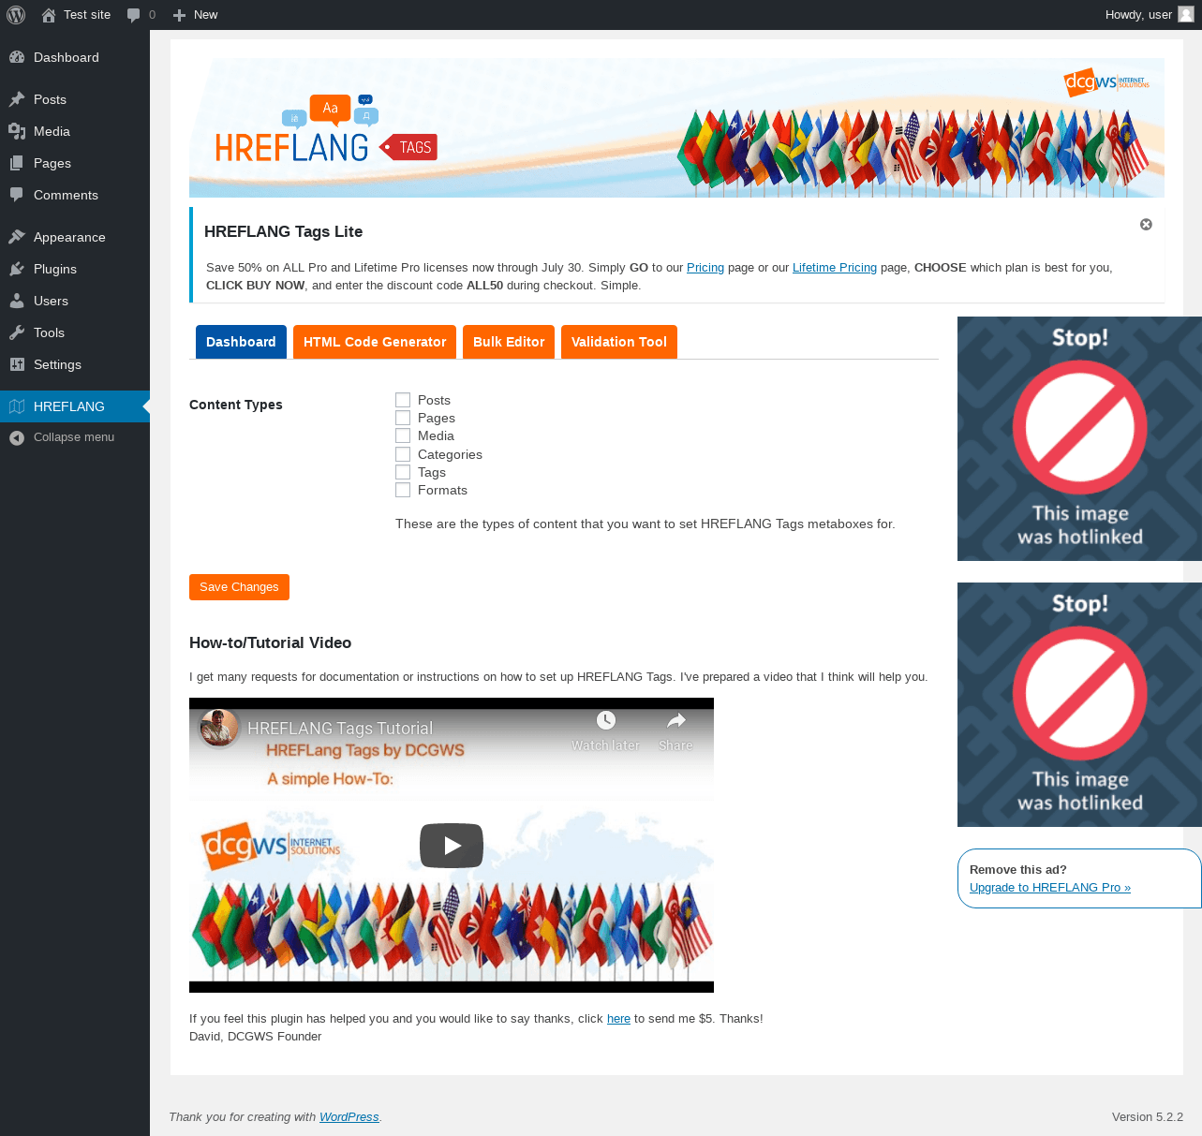Click the Appearance paintbrush icon

[x=17, y=237]
